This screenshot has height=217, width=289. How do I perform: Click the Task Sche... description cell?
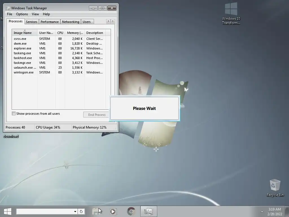coord(94,53)
